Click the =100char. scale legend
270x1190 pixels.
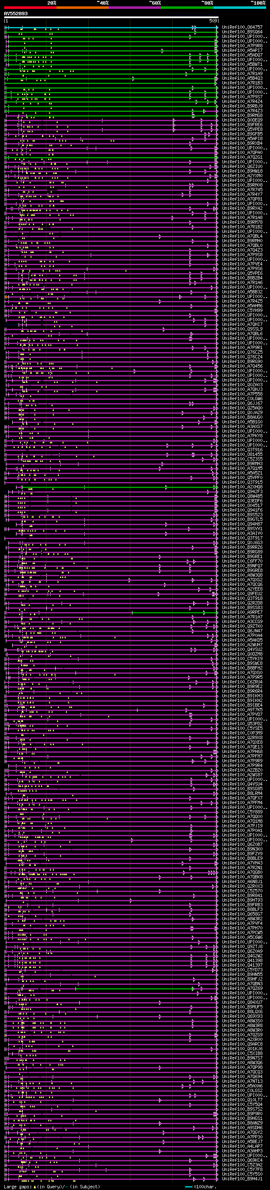coord(201,1186)
